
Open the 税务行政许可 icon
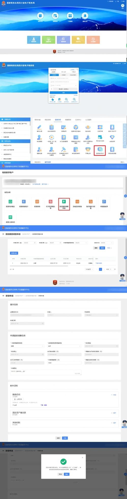112,129
